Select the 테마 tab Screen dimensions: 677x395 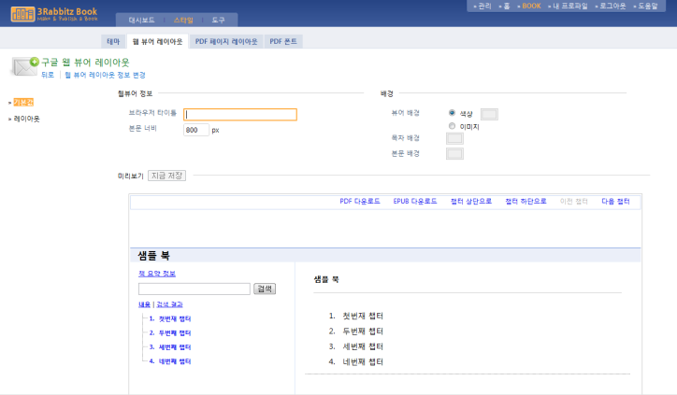(113, 41)
